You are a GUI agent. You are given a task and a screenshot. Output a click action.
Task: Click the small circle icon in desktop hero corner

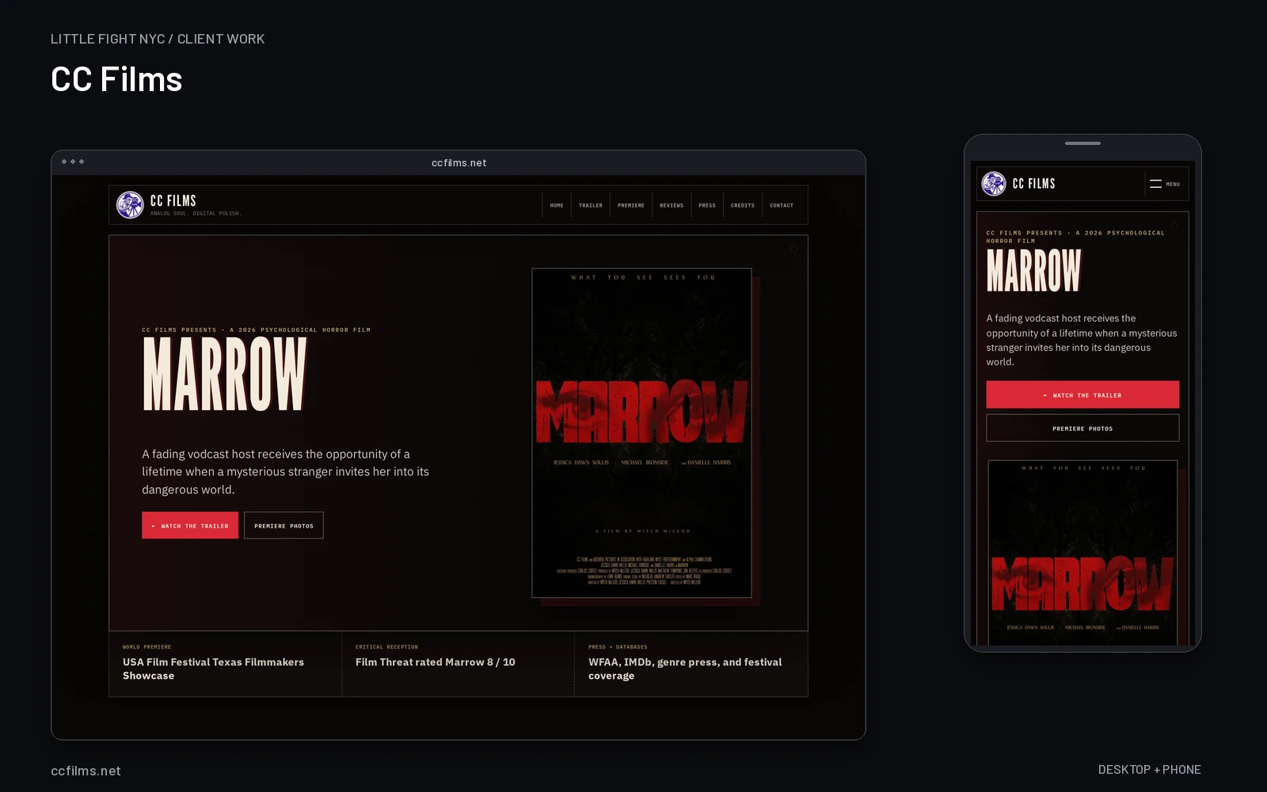click(x=793, y=249)
